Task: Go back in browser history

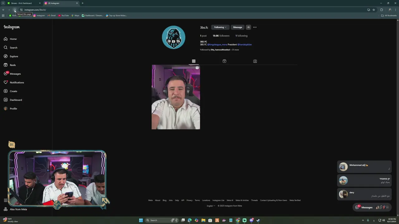Action: 3,10
